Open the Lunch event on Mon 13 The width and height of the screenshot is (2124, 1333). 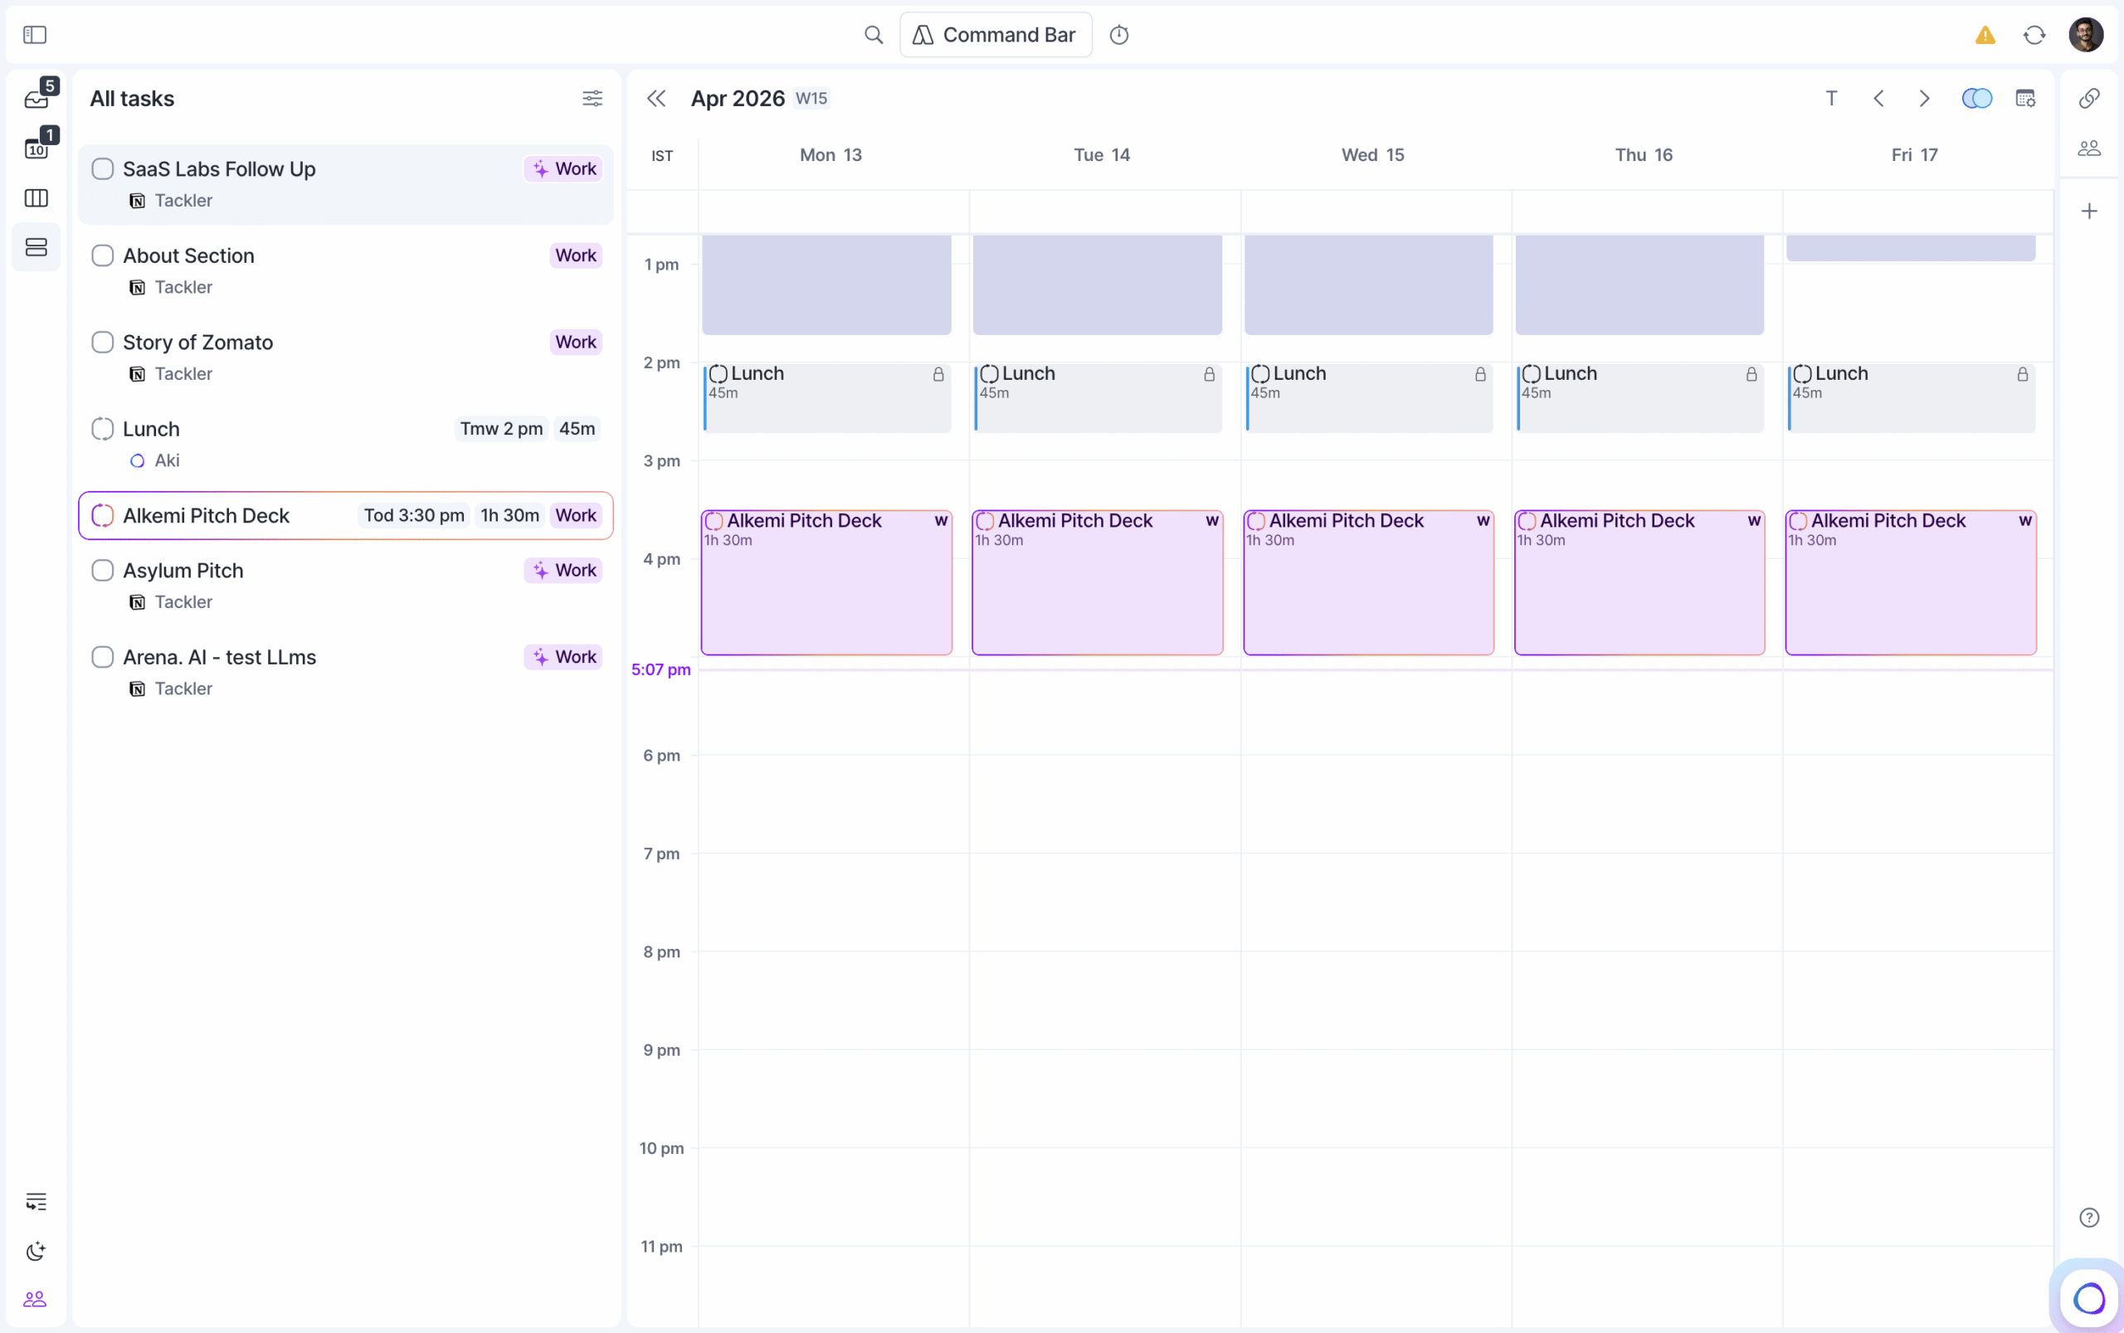coord(826,397)
